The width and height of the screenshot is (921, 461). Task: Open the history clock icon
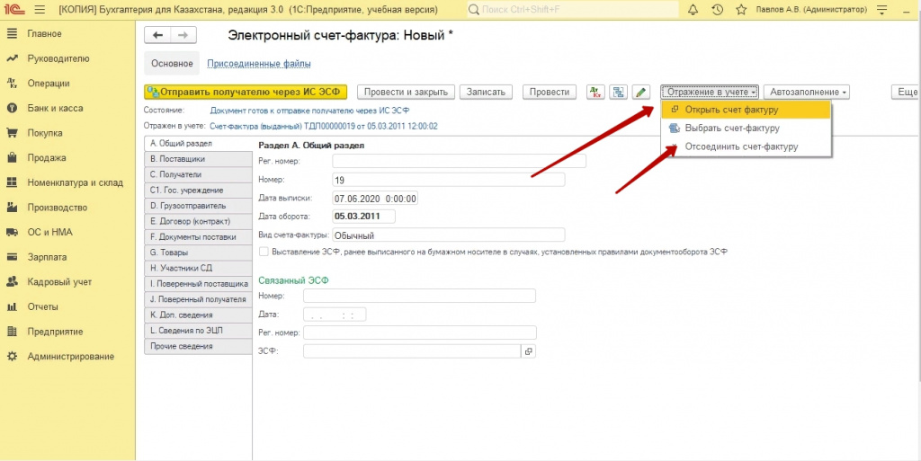[x=717, y=9]
